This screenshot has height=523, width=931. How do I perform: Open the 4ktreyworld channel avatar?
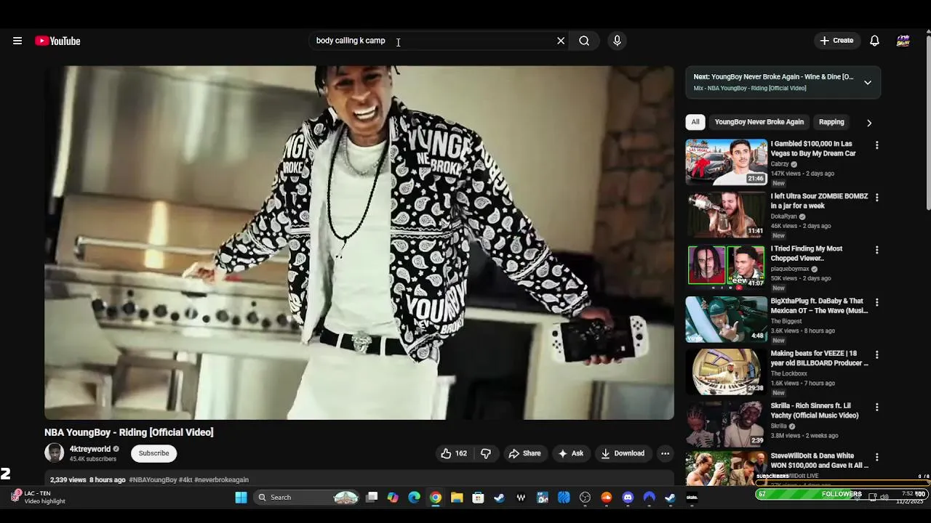coord(55,453)
